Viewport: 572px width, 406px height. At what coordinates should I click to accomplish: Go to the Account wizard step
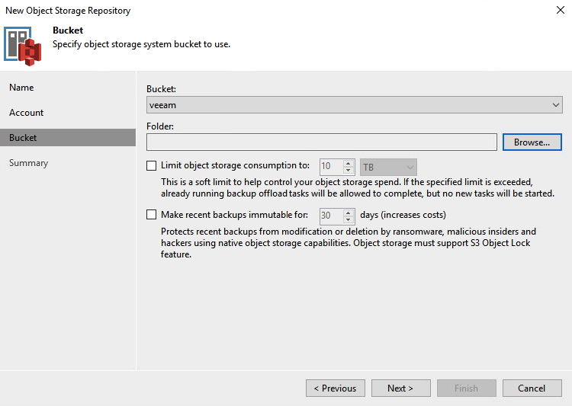tap(26, 113)
